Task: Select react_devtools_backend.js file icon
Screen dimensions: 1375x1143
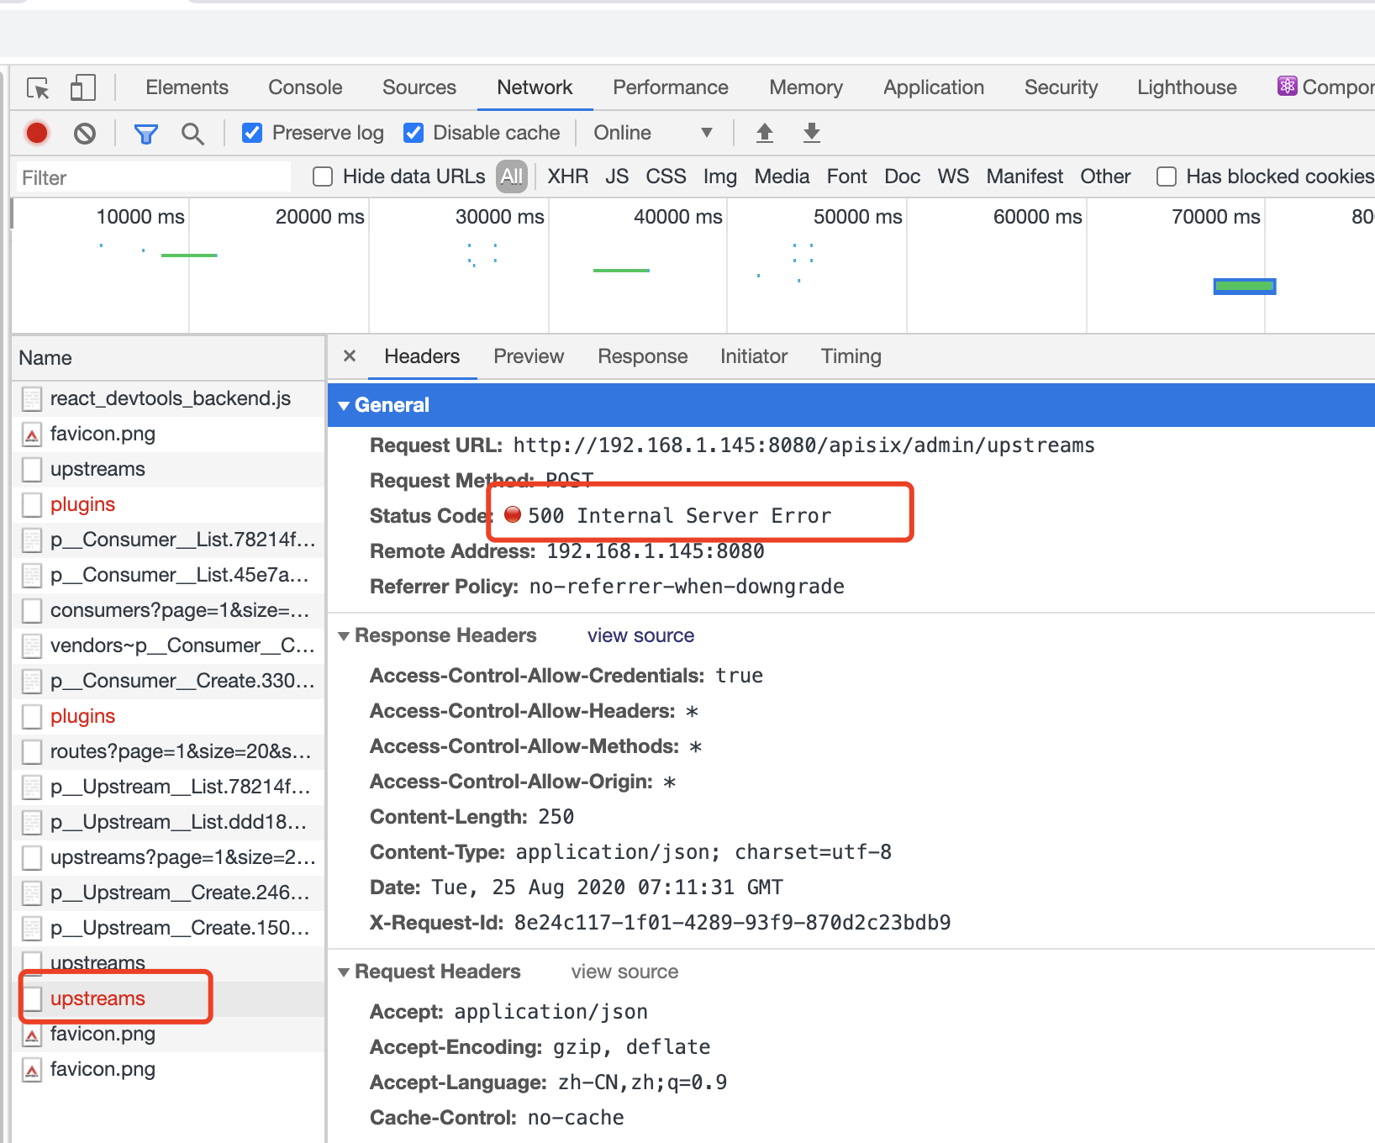Action: pos(32,399)
